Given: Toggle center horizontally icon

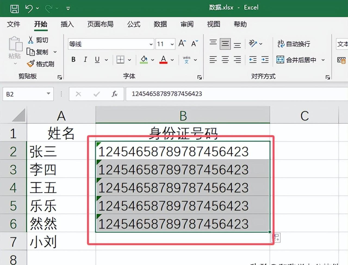Looking at the screenshot, I should click(x=225, y=60).
